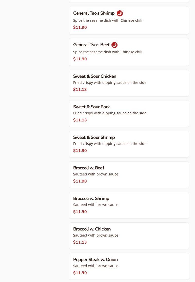Open the Pepper Steak w. Onion item

95,260
